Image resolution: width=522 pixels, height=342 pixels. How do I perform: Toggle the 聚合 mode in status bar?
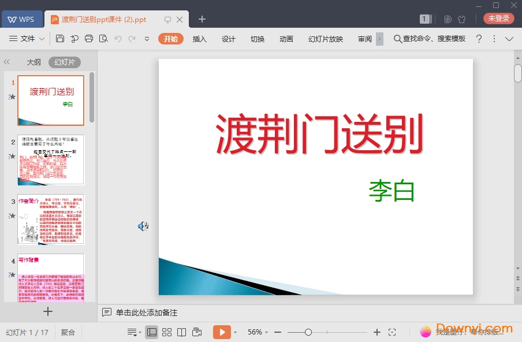pos(68,332)
